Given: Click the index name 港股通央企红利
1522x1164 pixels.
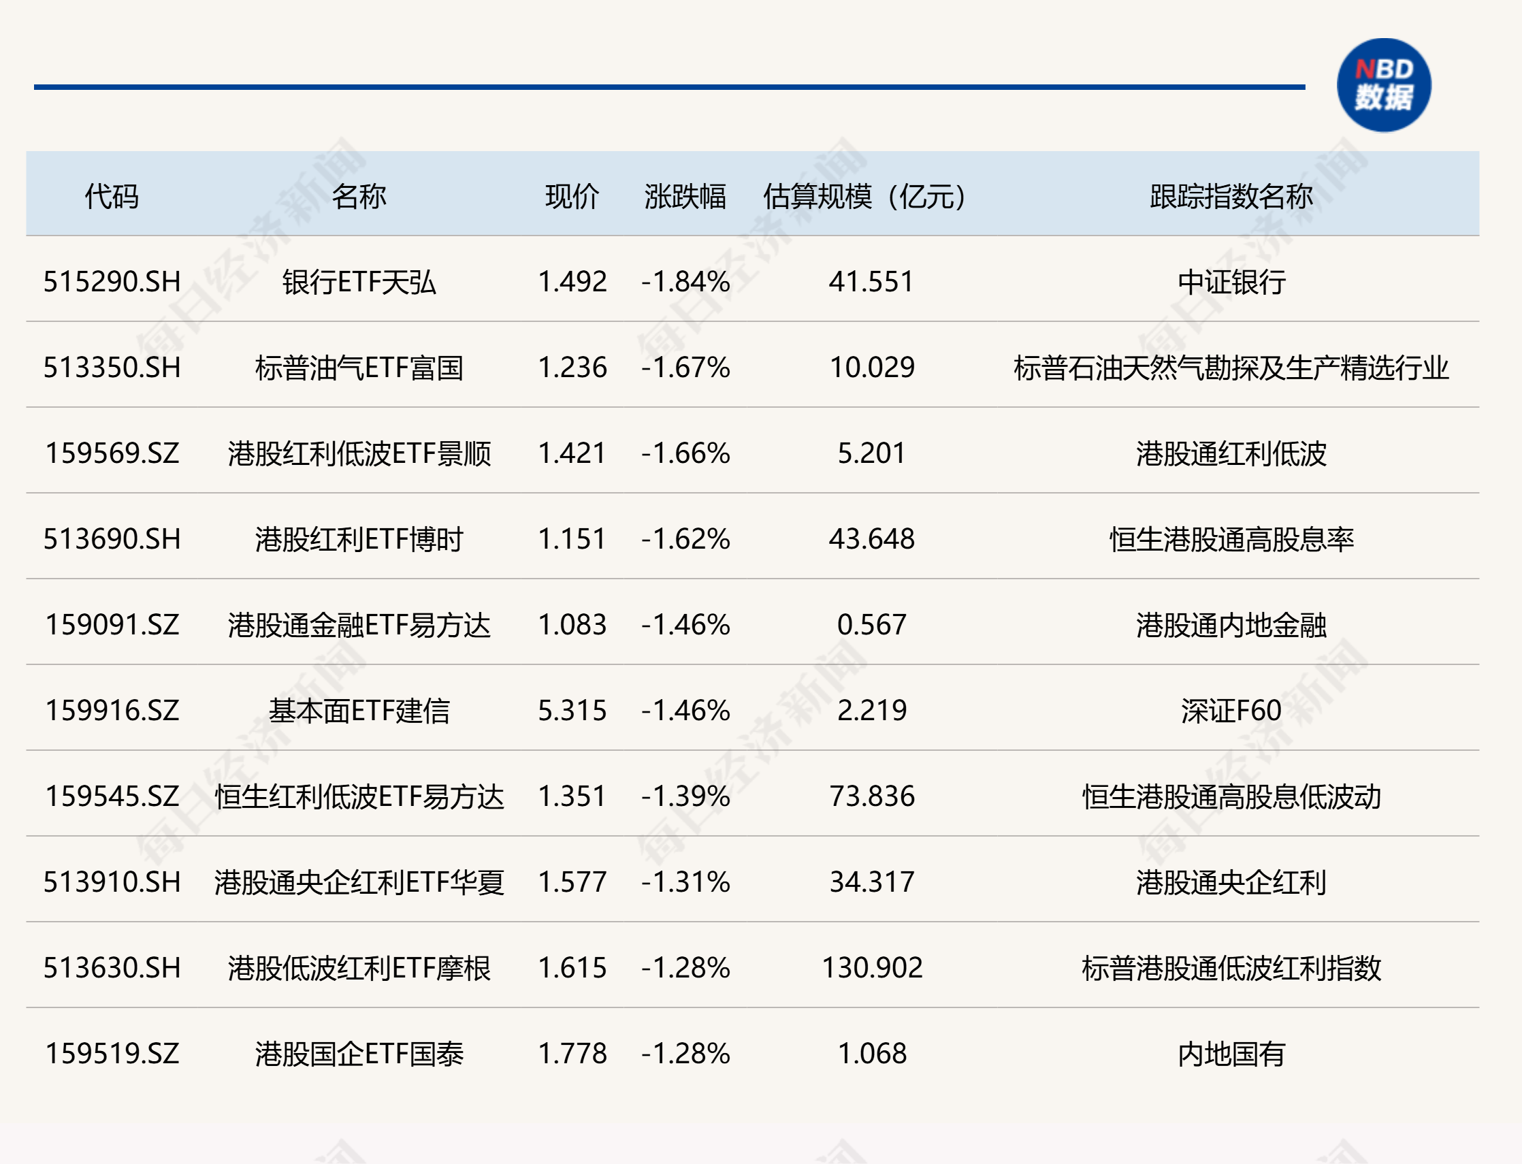Looking at the screenshot, I should pyautogui.click(x=1231, y=882).
